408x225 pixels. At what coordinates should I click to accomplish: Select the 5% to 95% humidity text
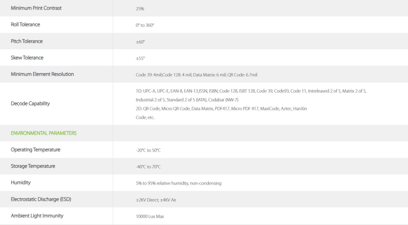tap(179, 183)
